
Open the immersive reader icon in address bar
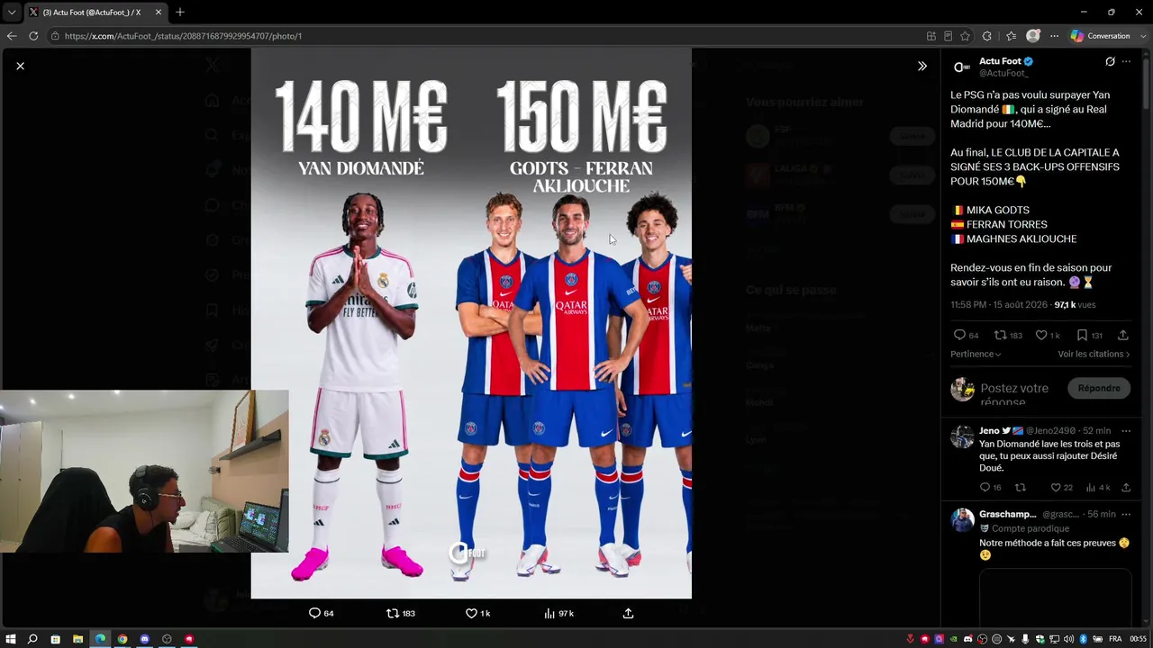(948, 36)
